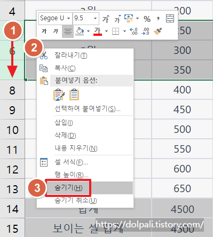Select row header 12

tap(12, 169)
